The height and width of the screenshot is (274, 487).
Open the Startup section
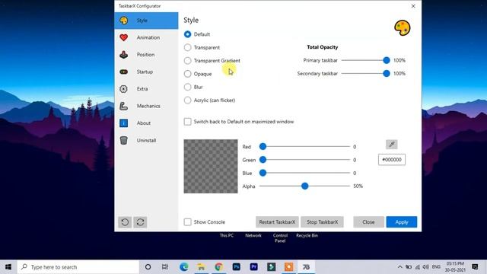tap(146, 72)
